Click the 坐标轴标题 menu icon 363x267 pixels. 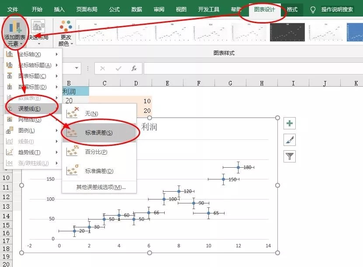[x=10, y=65]
